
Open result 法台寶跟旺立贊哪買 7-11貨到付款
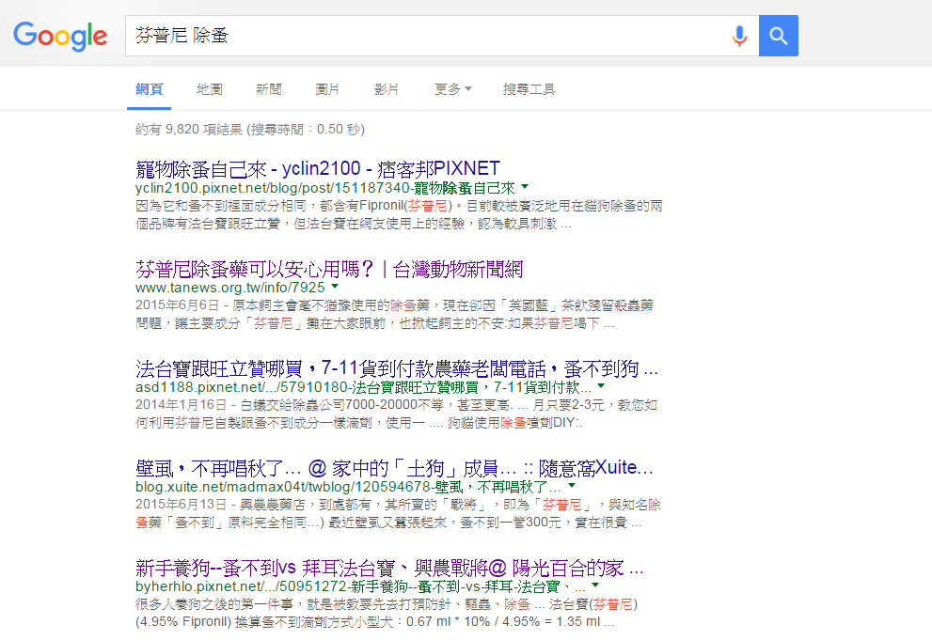pyautogui.click(x=397, y=369)
